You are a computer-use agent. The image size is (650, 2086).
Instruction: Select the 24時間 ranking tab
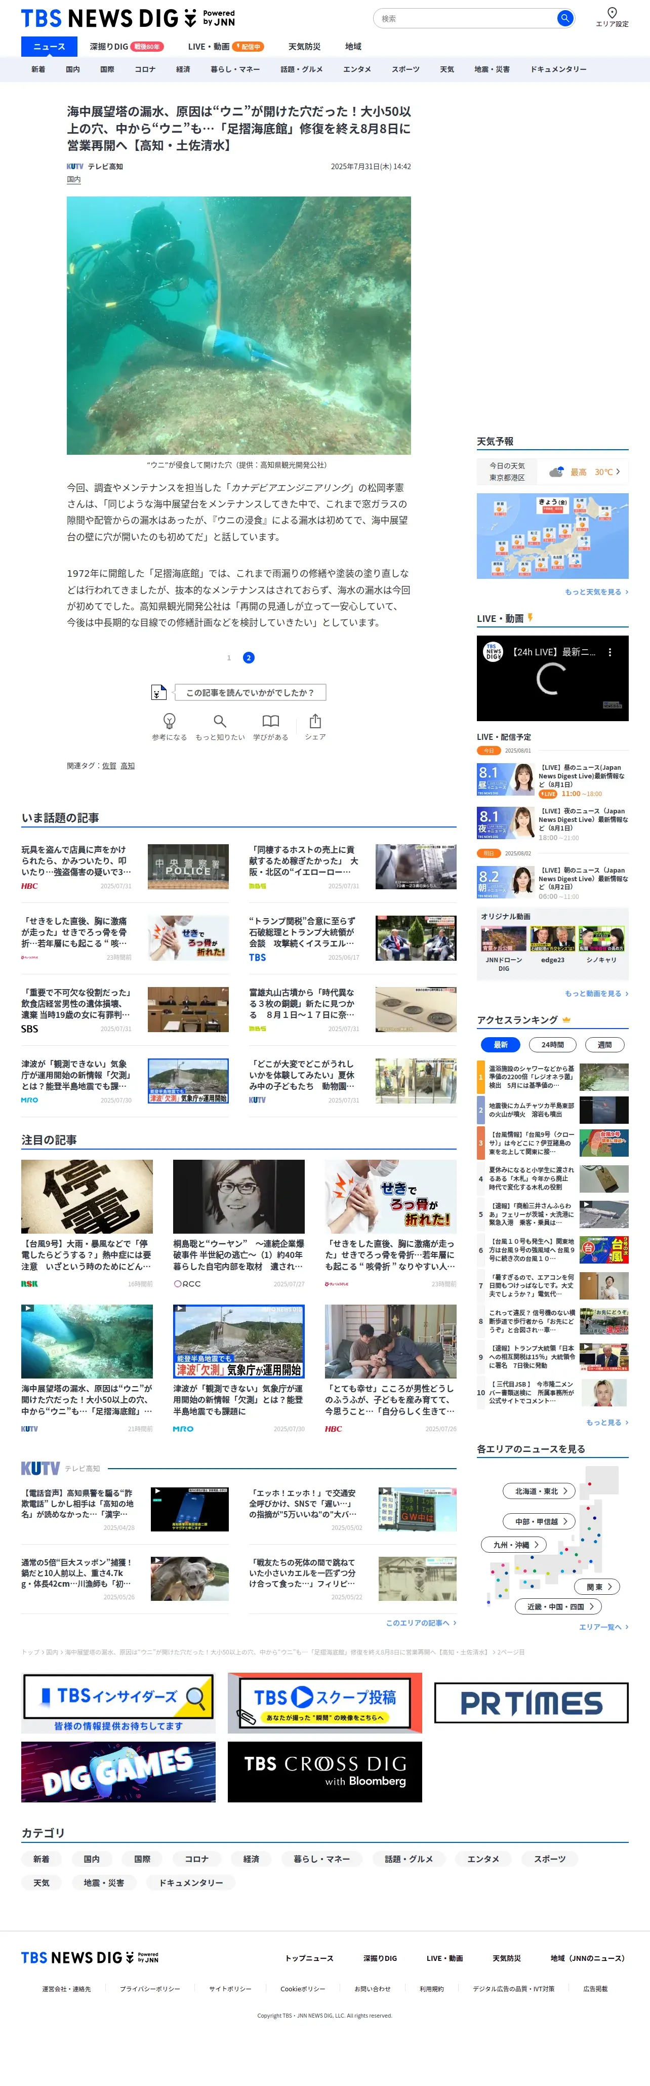(x=552, y=1045)
